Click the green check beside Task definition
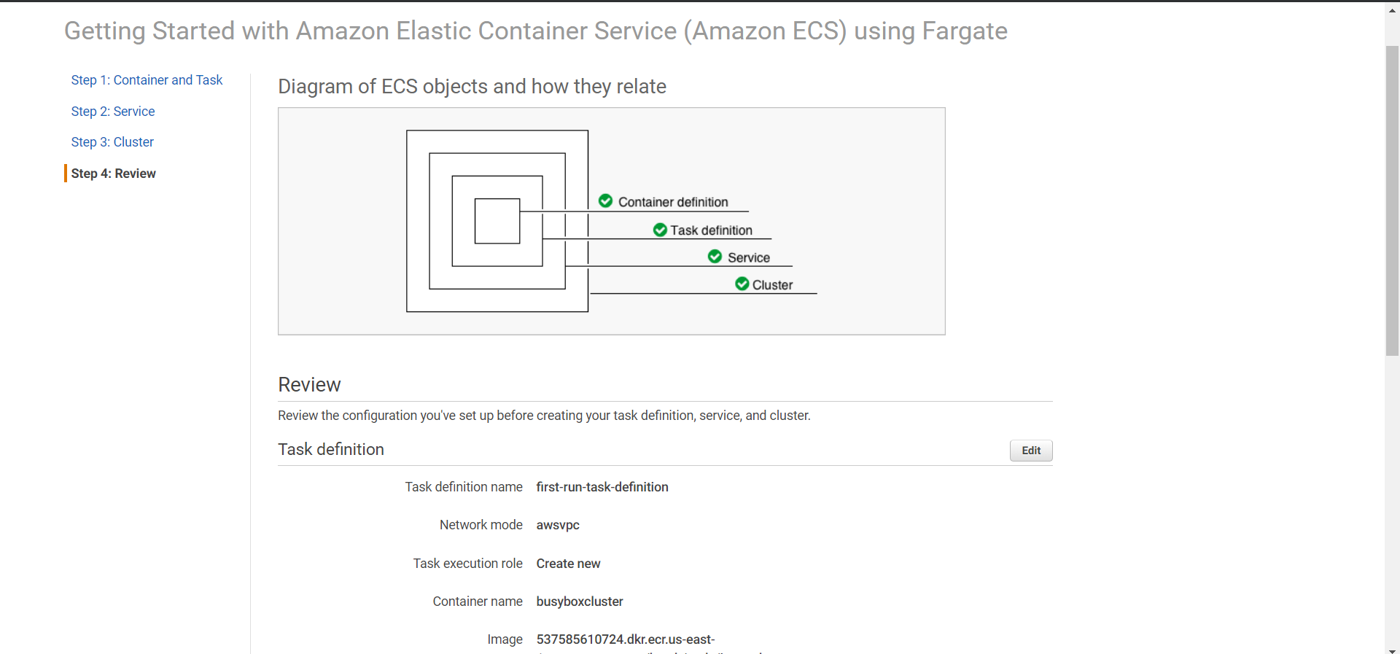 660,230
